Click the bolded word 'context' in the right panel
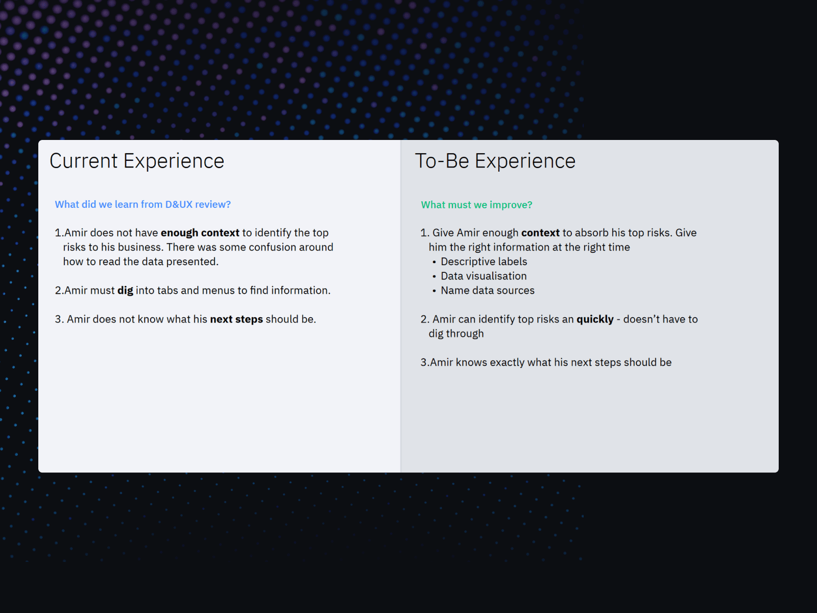 [540, 232]
